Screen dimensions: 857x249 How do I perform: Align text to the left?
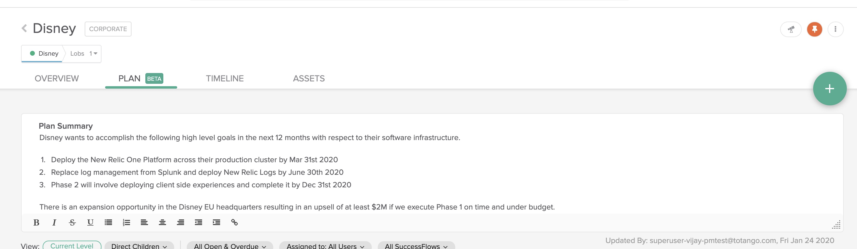coord(144,222)
